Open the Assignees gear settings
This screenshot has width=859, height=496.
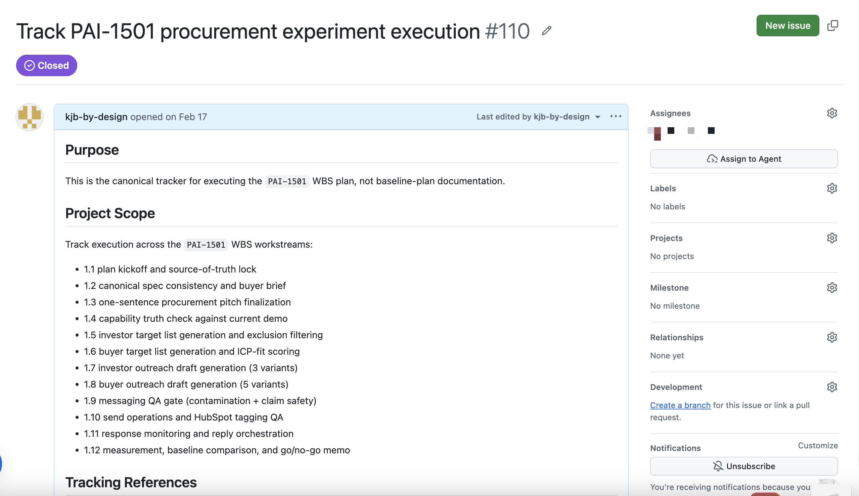point(832,113)
